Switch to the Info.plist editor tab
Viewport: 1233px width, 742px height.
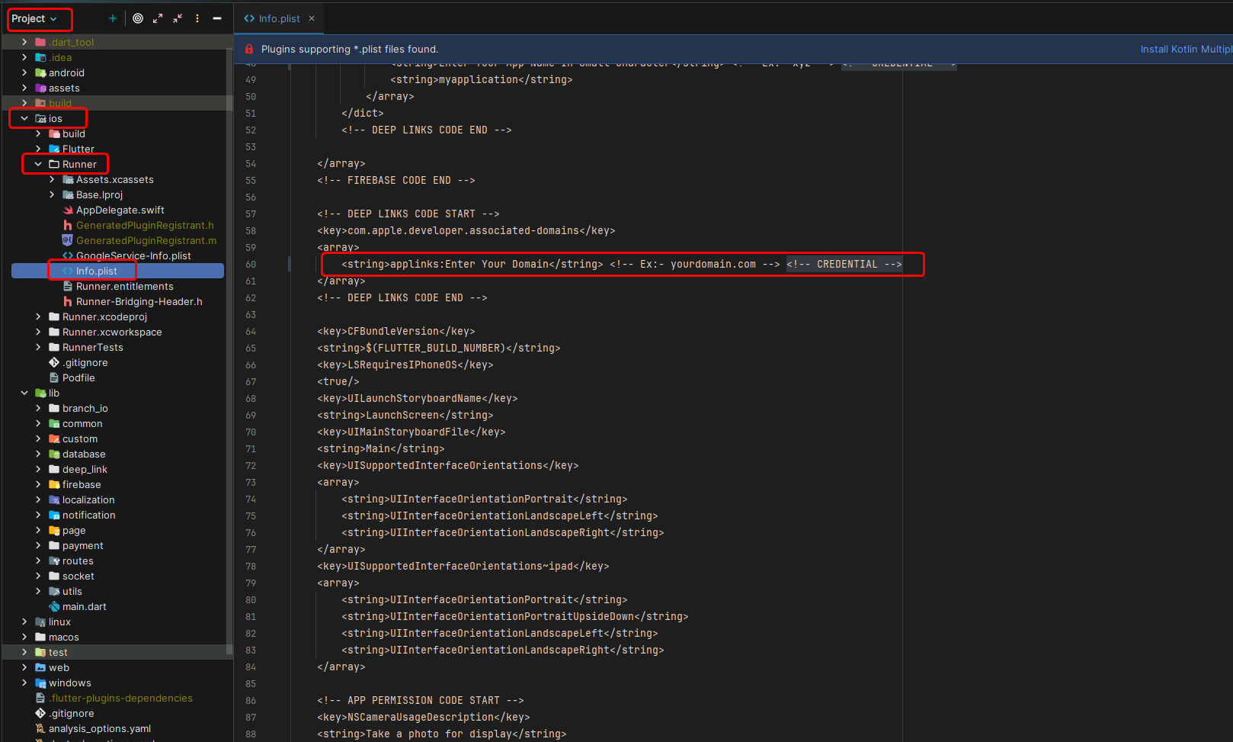(x=278, y=18)
